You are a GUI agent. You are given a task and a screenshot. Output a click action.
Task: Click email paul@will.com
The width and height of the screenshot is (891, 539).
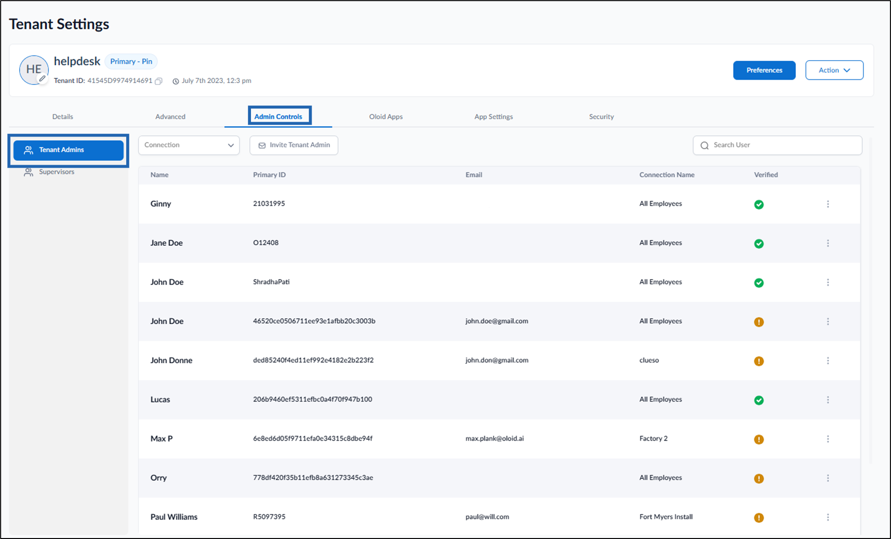click(x=487, y=517)
